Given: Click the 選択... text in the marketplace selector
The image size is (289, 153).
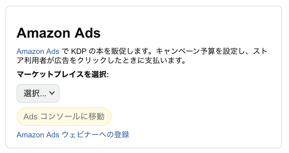Looking at the screenshot, I should [x=34, y=93].
